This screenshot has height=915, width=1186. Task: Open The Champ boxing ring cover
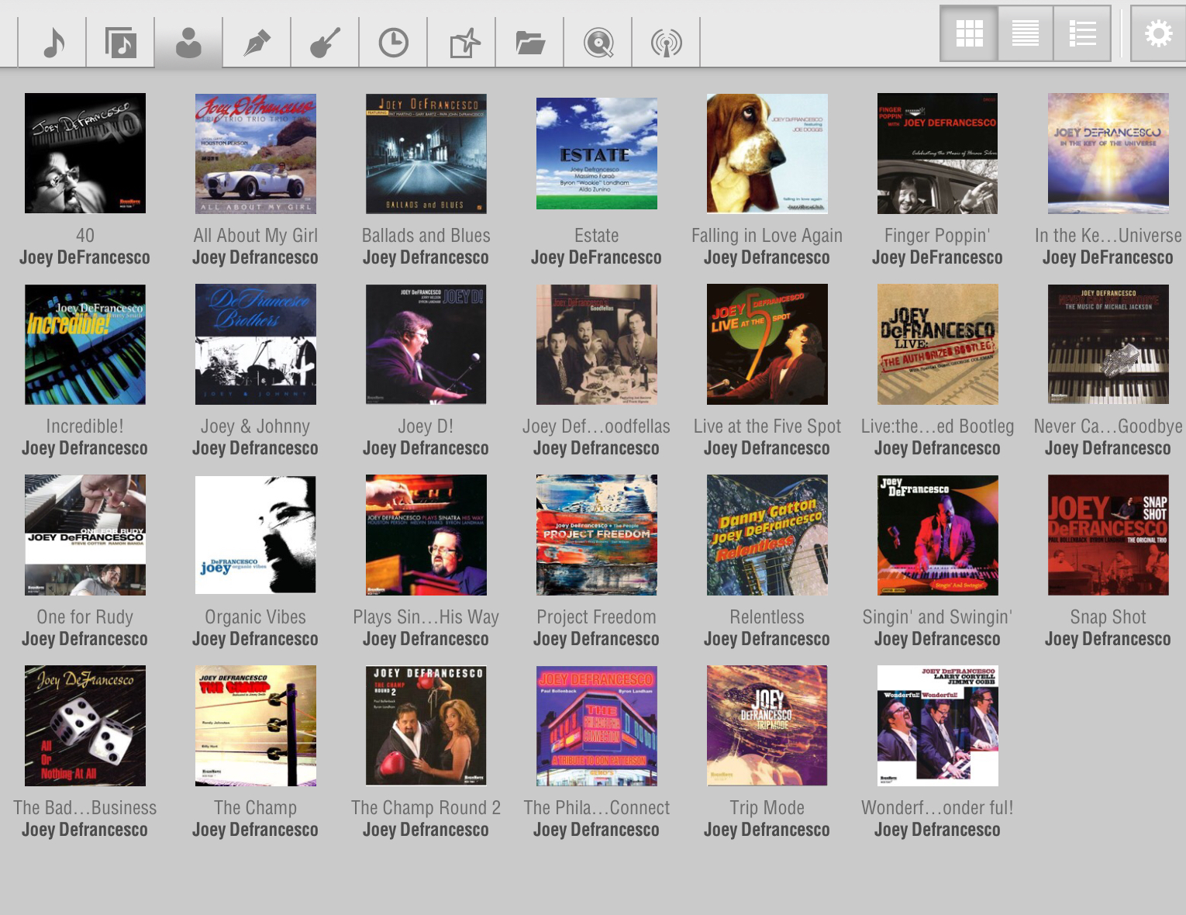(x=256, y=726)
